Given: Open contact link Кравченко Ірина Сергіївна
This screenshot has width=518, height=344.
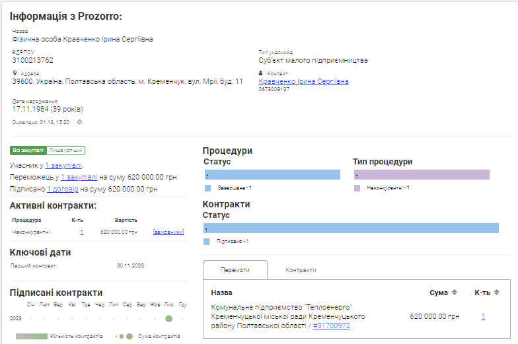Looking at the screenshot, I should pyautogui.click(x=303, y=81).
